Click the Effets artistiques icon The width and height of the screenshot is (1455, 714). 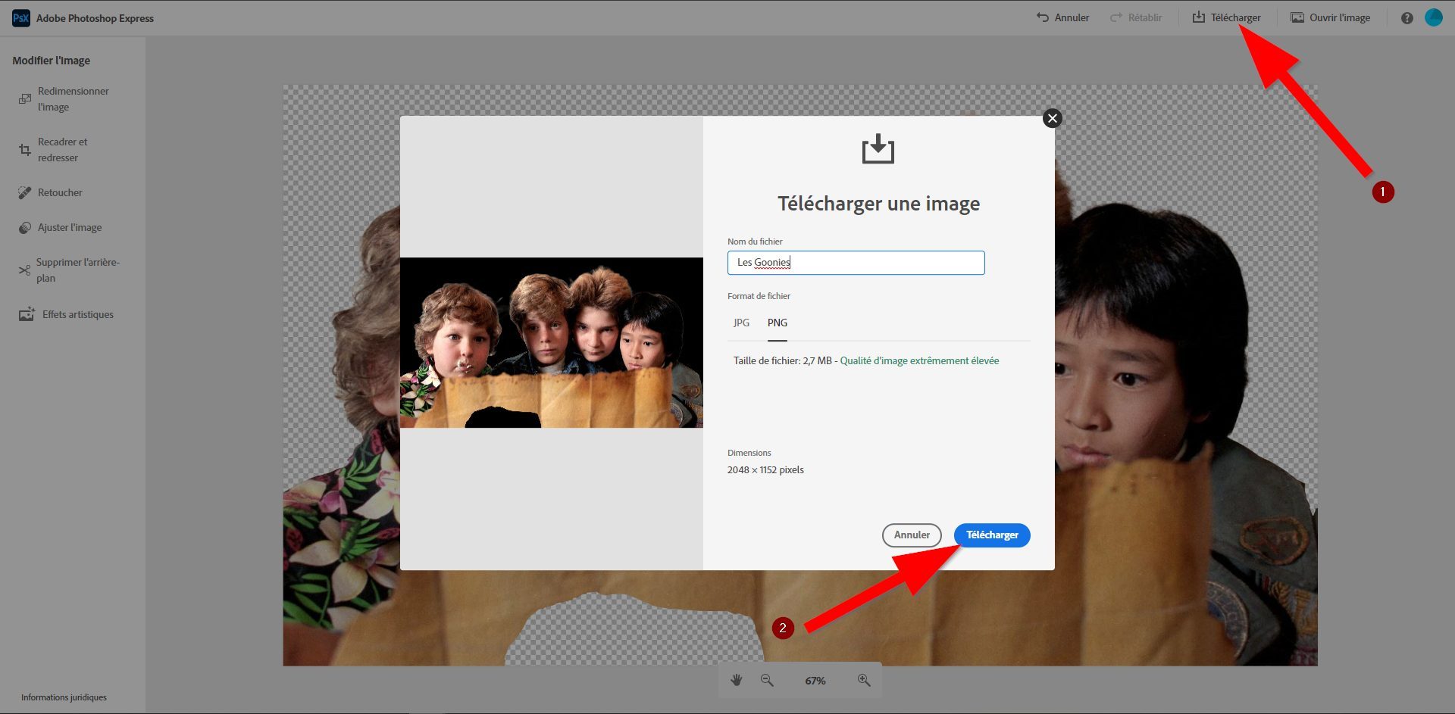coord(27,314)
